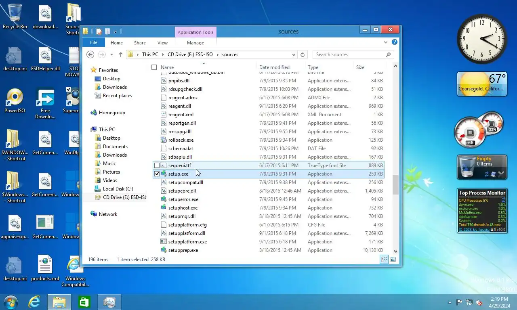Go back with the Back arrow
This screenshot has width=517, height=310.
click(90, 54)
